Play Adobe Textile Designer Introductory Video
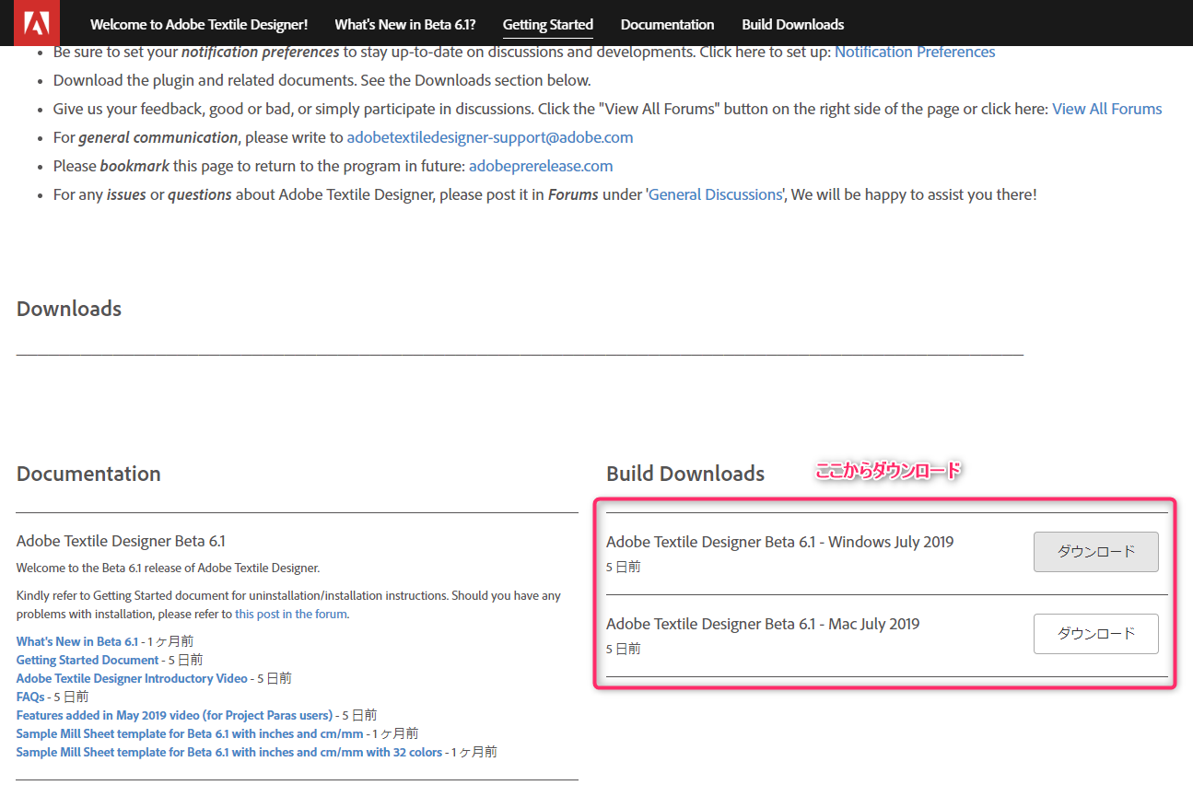 point(132,678)
